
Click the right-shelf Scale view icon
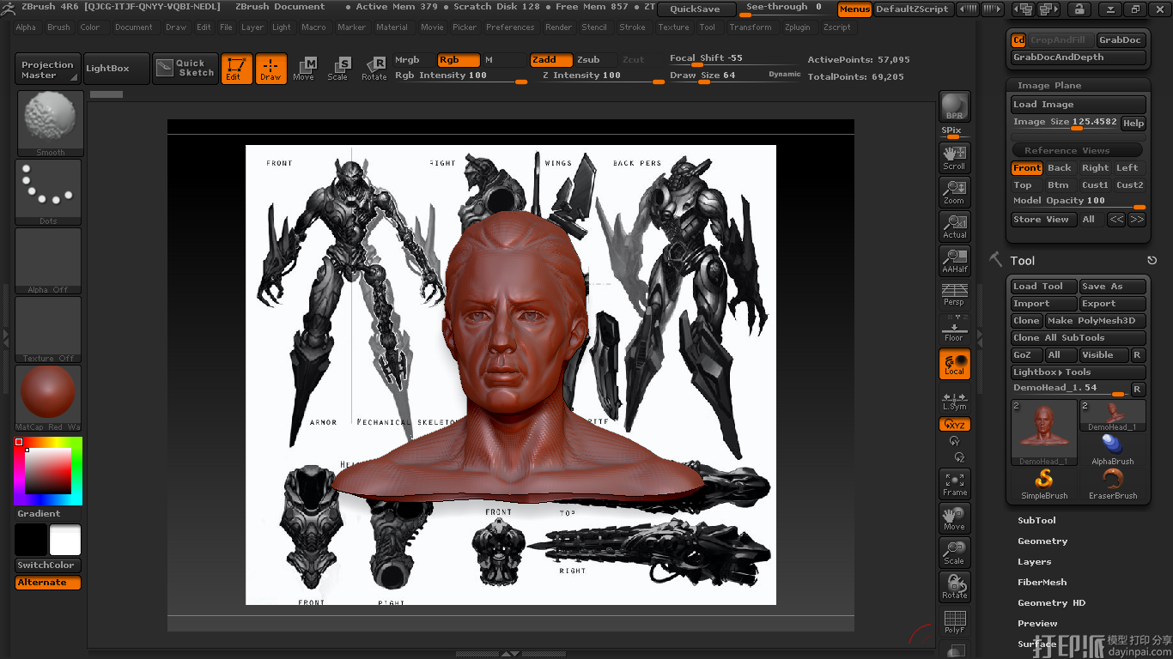click(x=955, y=553)
